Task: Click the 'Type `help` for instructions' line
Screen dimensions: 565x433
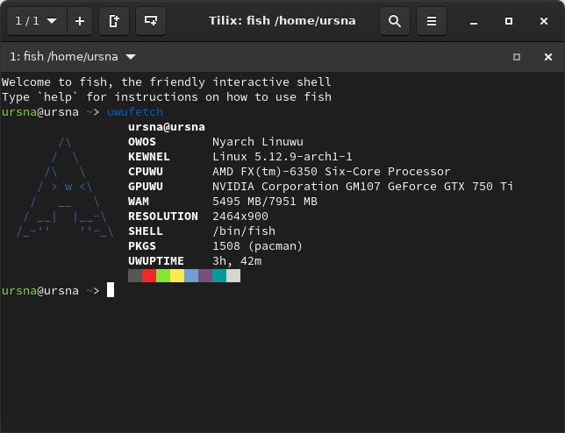Action: 166,97
